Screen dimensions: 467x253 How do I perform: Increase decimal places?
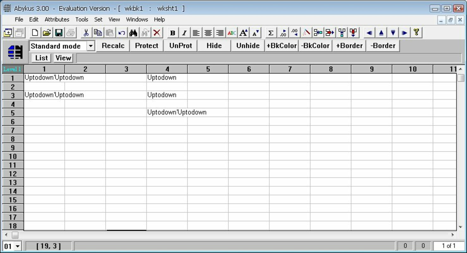[283, 33]
